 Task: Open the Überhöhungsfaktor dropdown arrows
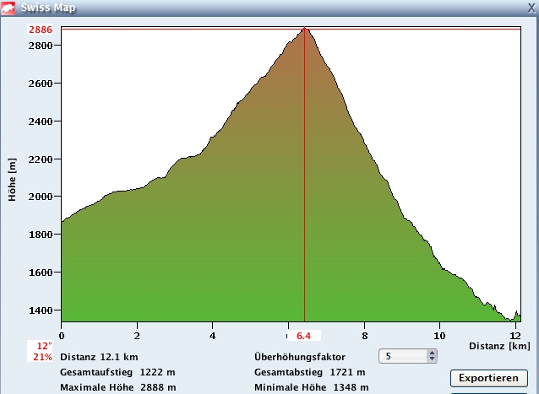(x=432, y=357)
